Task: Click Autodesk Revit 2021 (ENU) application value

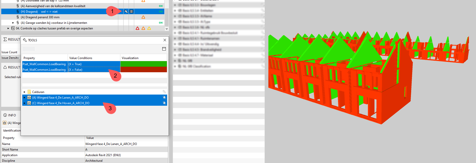Action: click(x=103, y=155)
